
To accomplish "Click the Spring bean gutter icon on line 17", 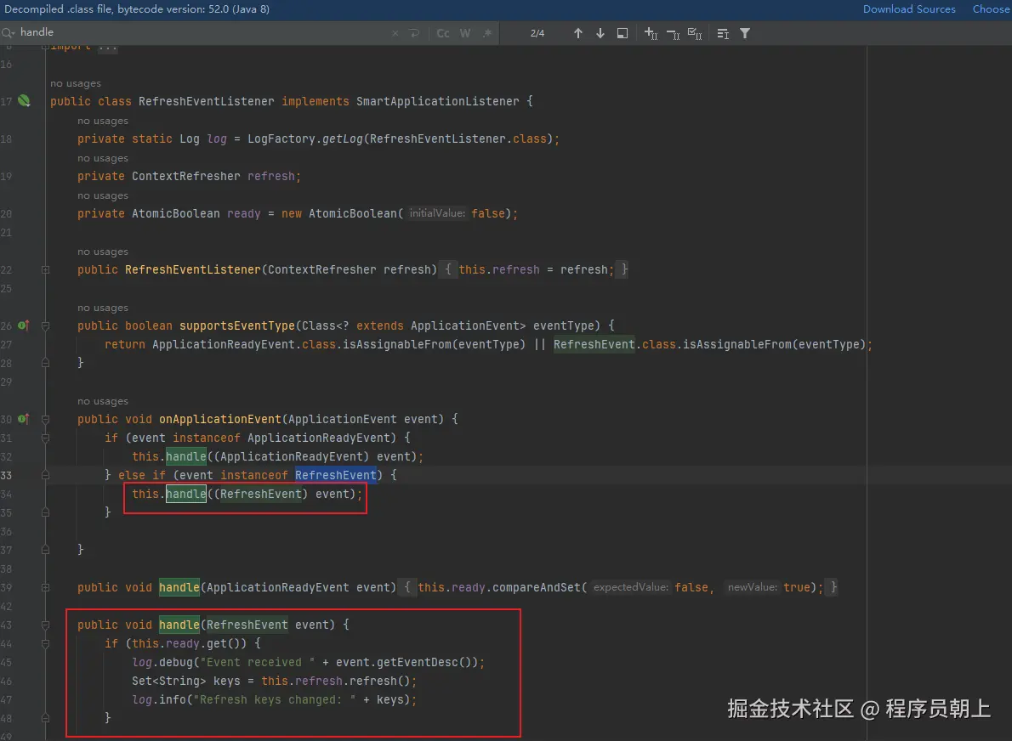I will tap(25, 100).
